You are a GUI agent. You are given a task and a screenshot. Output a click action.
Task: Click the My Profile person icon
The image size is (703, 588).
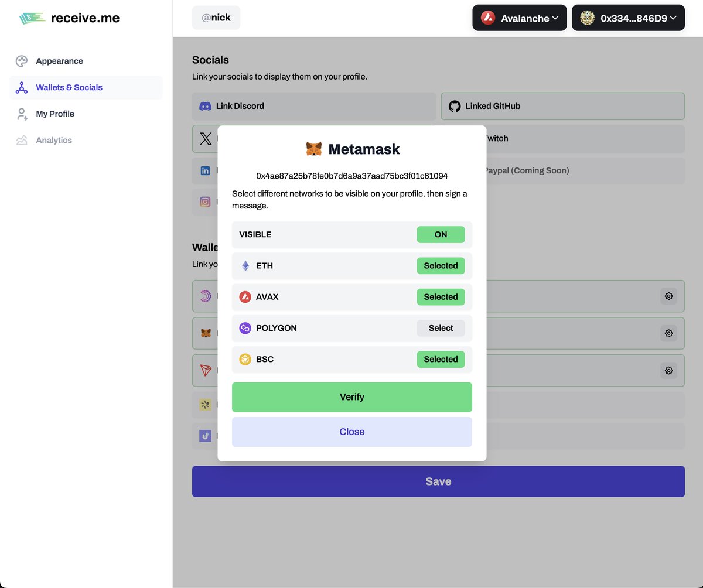point(22,114)
